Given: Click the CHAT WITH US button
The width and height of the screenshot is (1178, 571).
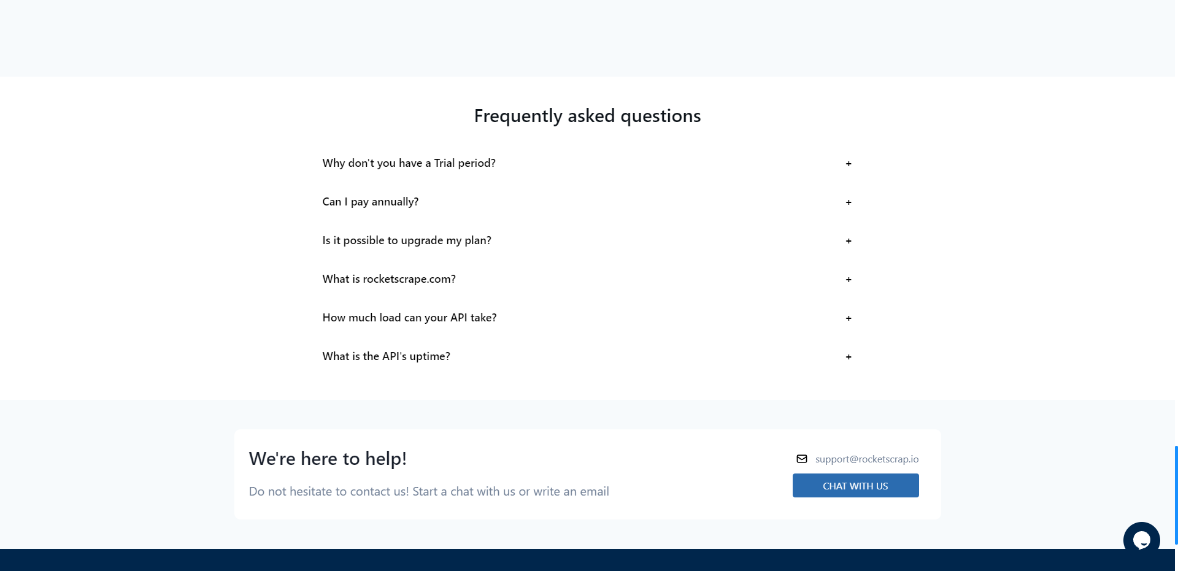Looking at the screenshot, I should tap(855, 486).
